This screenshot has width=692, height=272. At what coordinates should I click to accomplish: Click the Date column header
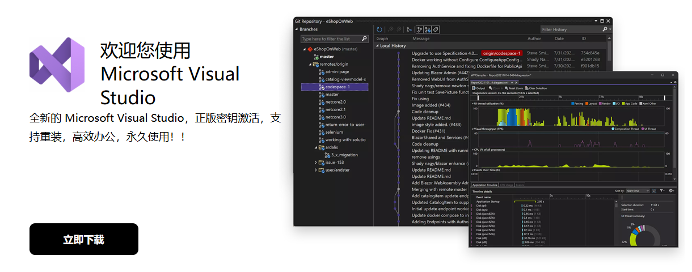[559, 39]
